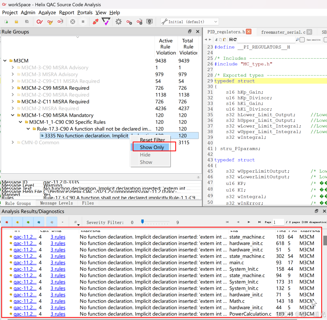This screenshot has width=327, height=320.
Task: Collapse M3CM-1_1-C90 C90 Specific Rules node
Action: pos(20,122)
